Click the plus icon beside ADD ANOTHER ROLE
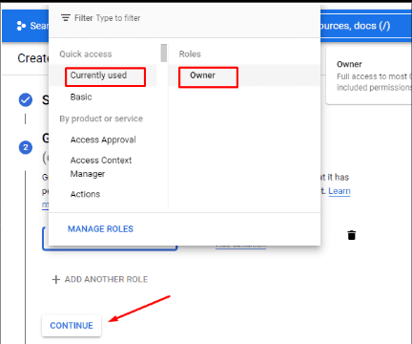Image resolution: width=412 pixels, height=344 pixels. pyautogui.click(x=56, y=279)
